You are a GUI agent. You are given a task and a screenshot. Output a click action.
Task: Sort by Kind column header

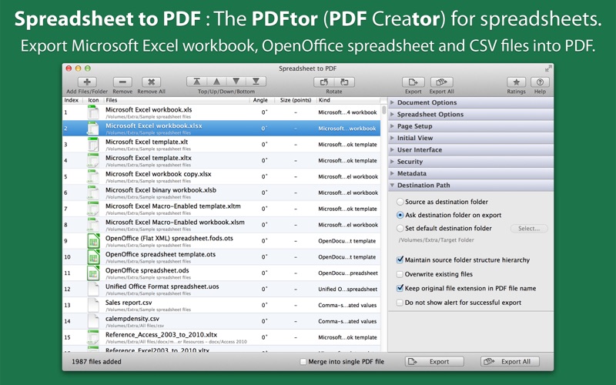[348, 100]
